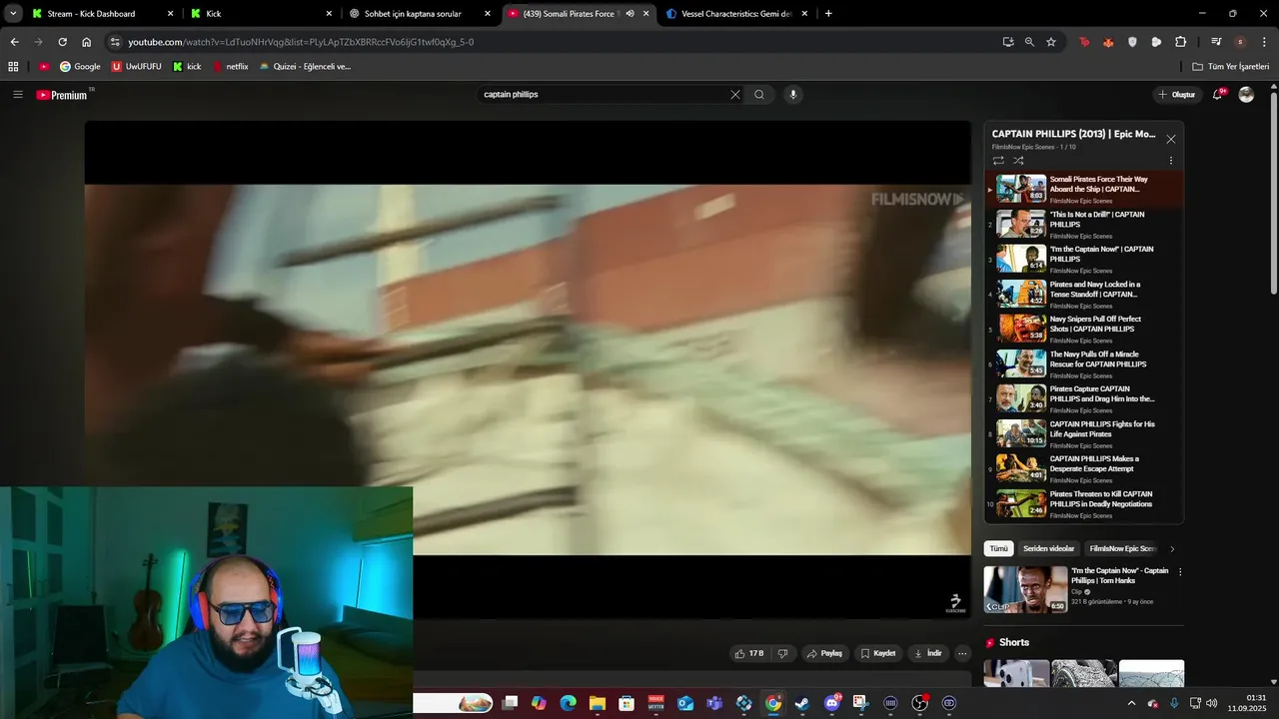This screenshot has height=719, width=1279.
Task: Toggle playlist loop
Action: pos(998,161)
